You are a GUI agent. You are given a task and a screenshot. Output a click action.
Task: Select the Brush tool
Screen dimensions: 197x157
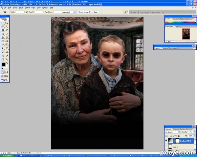point(7,34)
